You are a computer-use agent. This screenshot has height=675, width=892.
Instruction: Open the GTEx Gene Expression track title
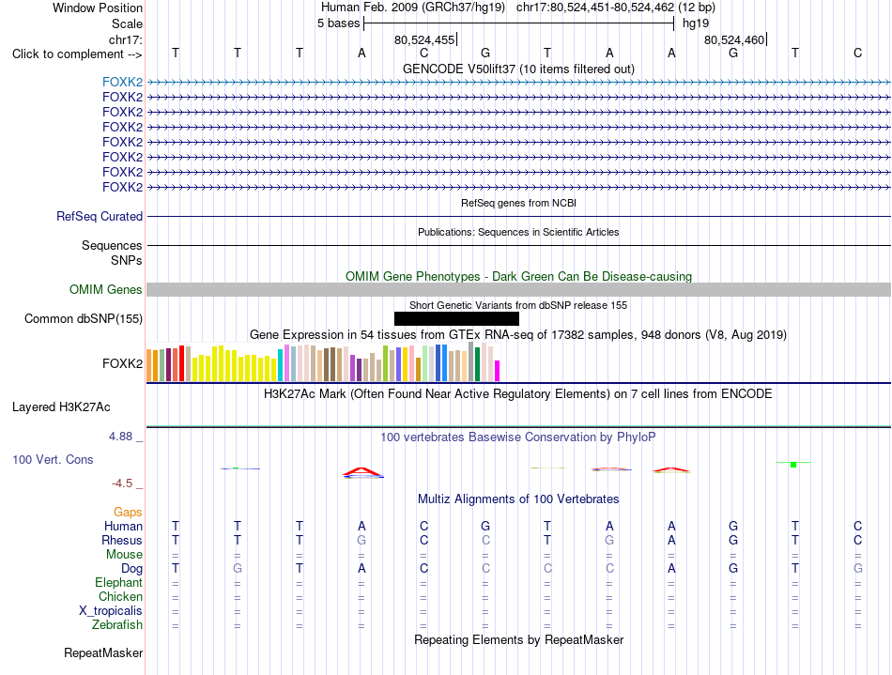click(518, 334)
